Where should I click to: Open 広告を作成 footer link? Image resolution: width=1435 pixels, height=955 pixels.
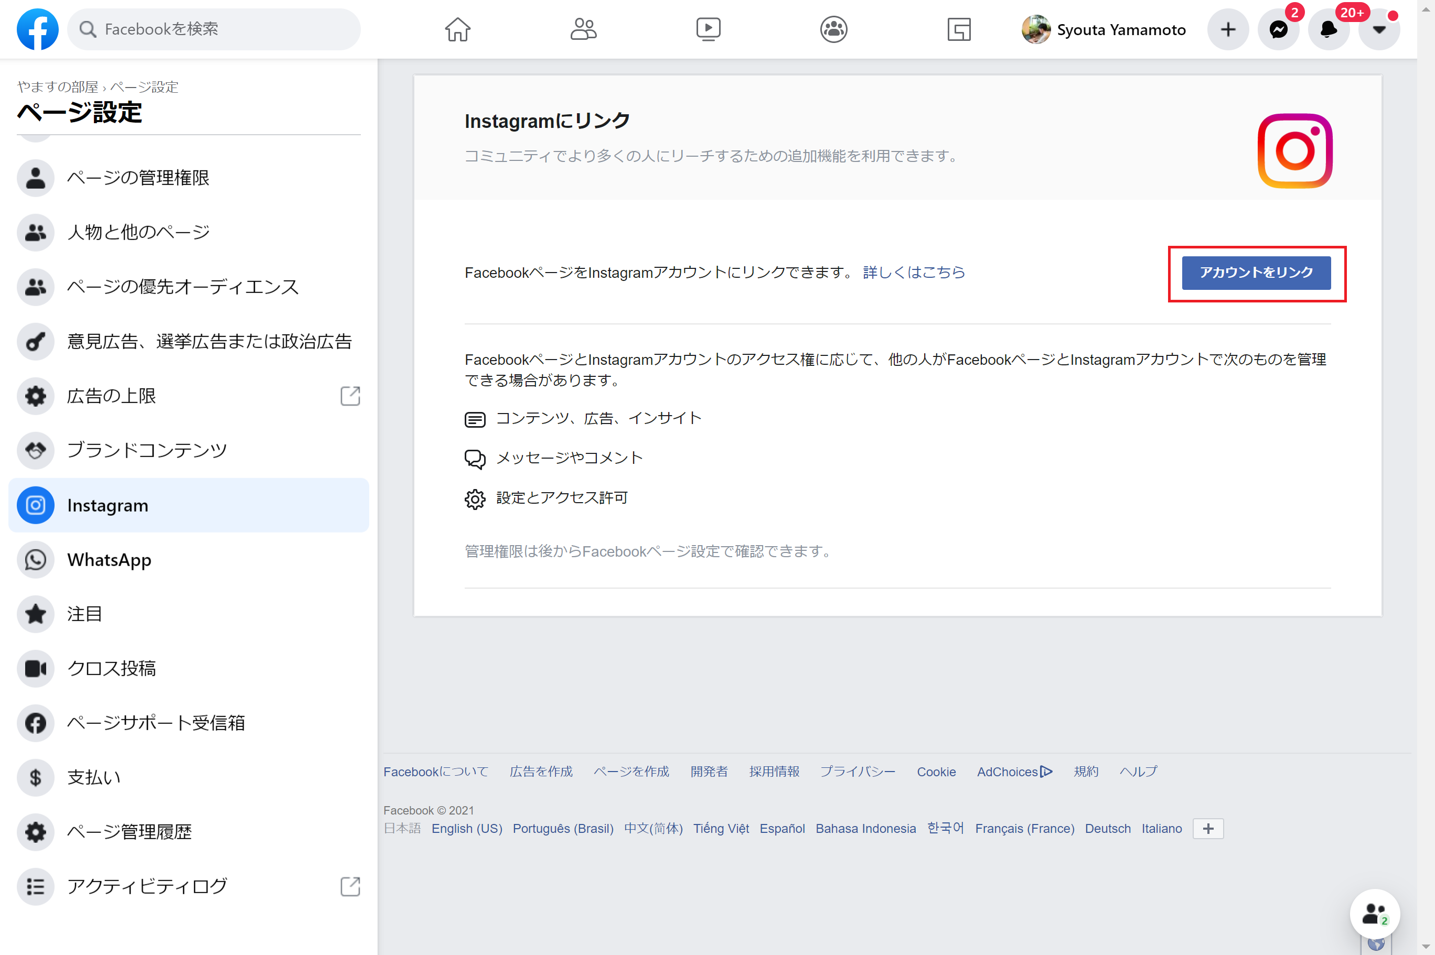541,772
